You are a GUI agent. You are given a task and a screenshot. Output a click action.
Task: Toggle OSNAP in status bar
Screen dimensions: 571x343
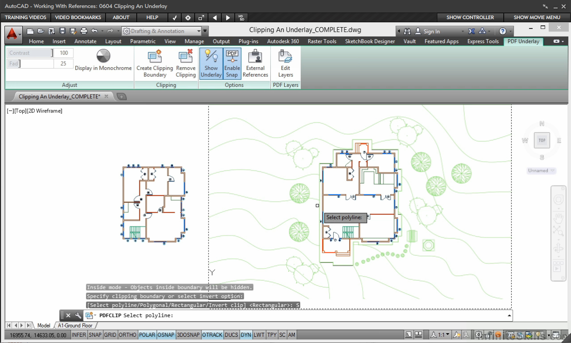click(x=166, y=335)
